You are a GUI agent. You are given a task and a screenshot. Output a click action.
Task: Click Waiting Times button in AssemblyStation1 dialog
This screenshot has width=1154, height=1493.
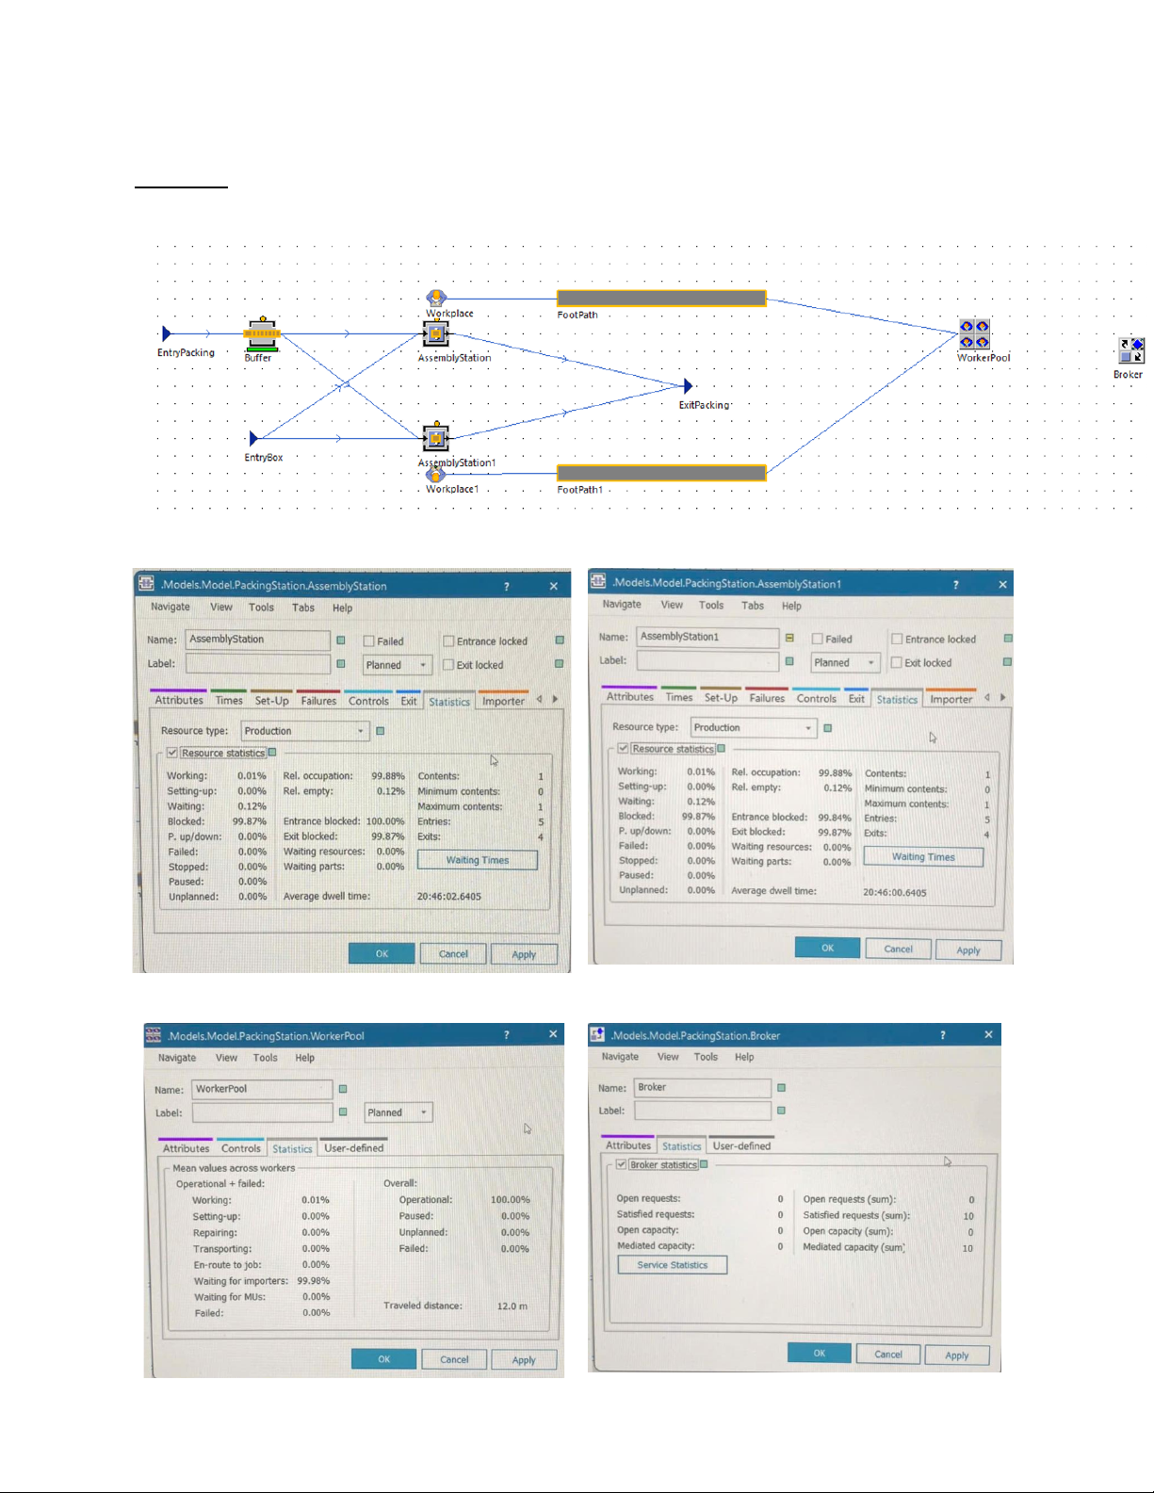[x=923, y=857]
